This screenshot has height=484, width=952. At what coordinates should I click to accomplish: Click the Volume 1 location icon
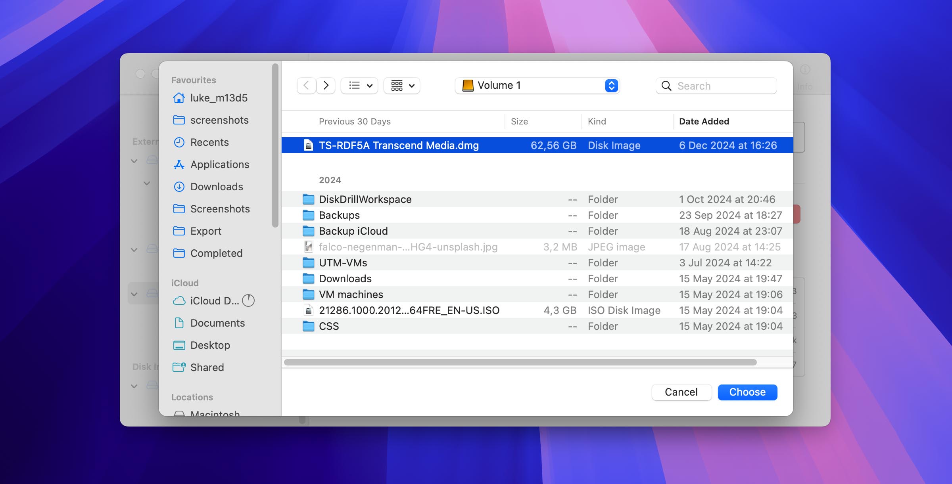point(467,85)
